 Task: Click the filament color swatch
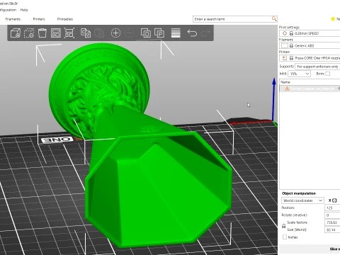coord(285,45)
